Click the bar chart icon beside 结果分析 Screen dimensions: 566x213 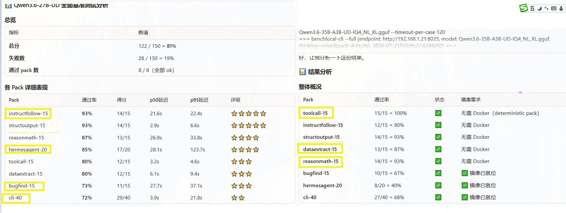302,72
